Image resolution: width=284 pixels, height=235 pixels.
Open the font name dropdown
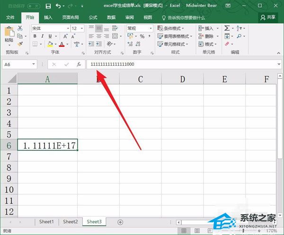(68, 28)
